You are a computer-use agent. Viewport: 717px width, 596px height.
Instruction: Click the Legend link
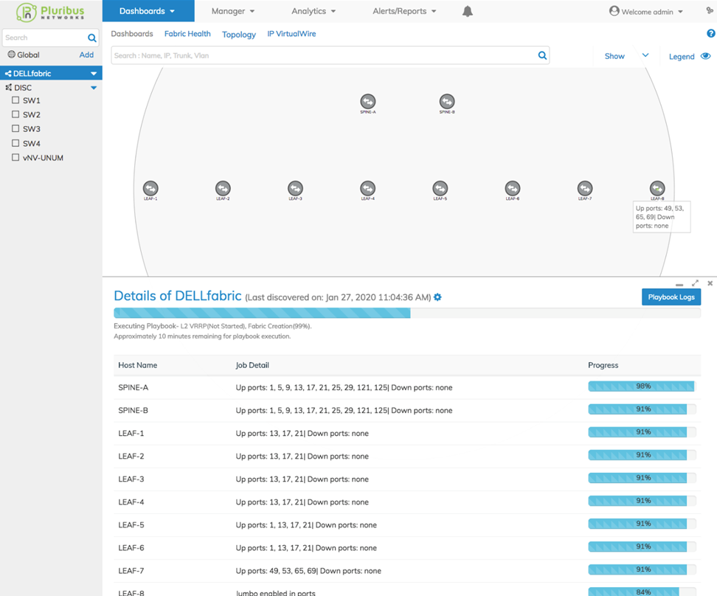pyautogui.click(x=682, y=57)
